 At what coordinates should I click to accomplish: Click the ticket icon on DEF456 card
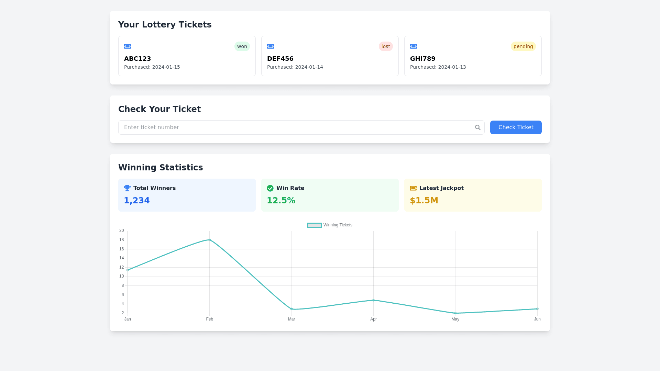coord(271,46)
